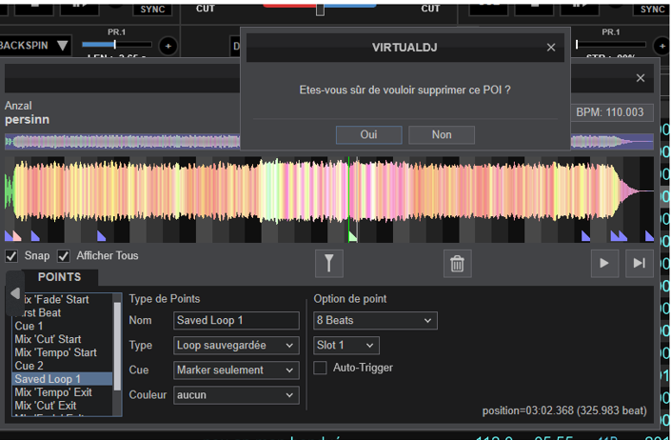The width and height of the screenshot is (671, 440).
Task: Select First Beat entry in list
Action: 62,313
